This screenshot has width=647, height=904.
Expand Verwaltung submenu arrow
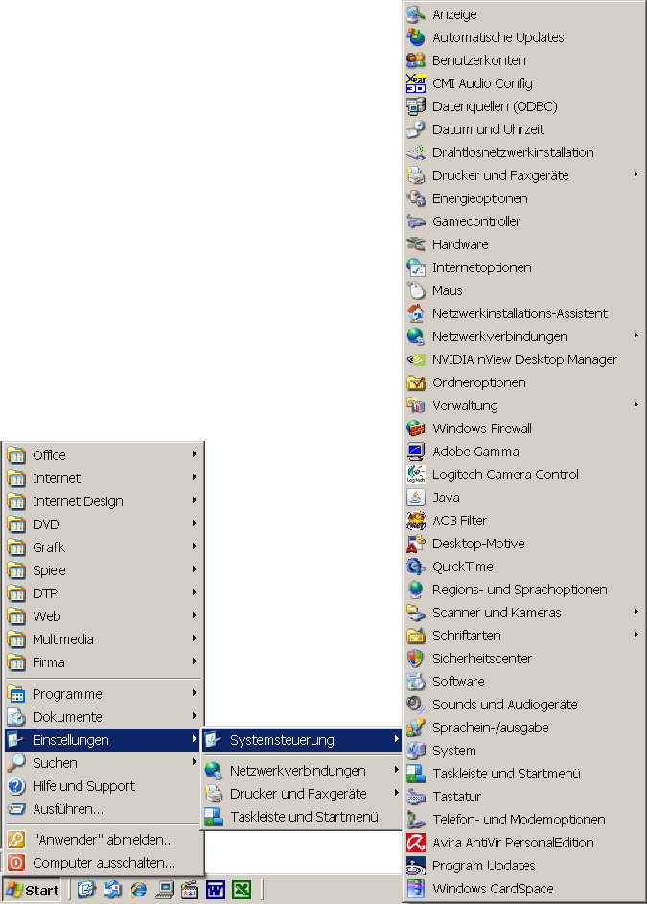[x=636, y=405]
